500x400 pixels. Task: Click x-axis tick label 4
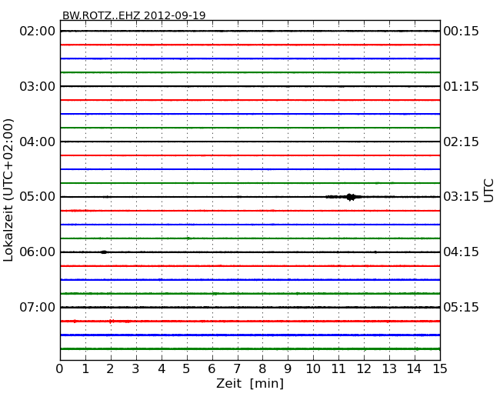[162, 369]
